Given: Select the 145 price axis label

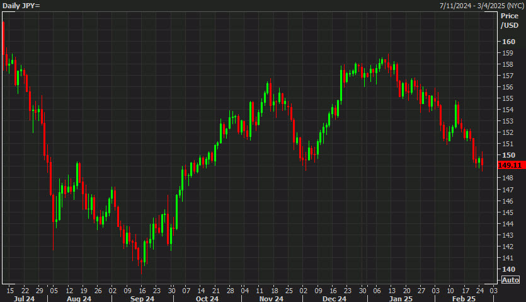Looking at the screenshot, I should tap(508, 212).
